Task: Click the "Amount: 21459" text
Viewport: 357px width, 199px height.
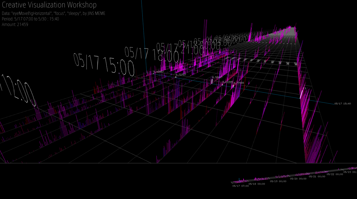Action: [x=15, y=24]
